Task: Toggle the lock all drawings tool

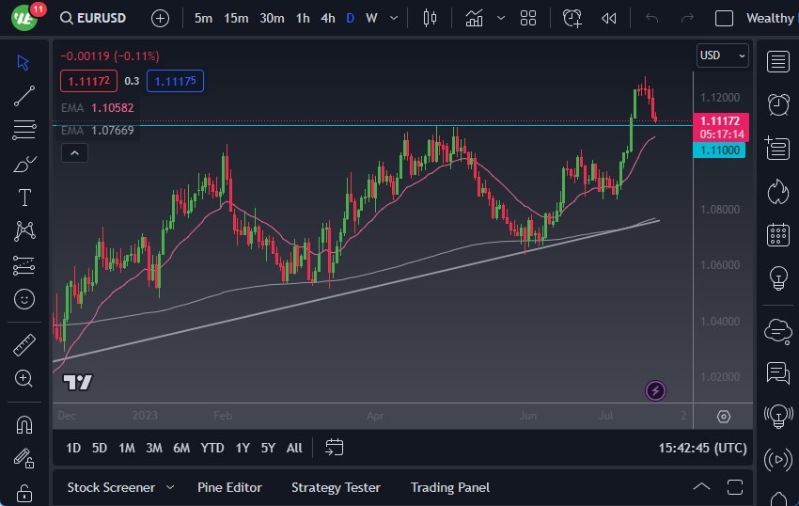Action: [x=24, y=492]
